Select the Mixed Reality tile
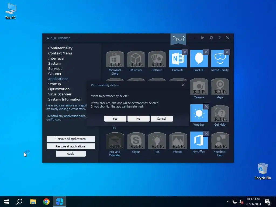 (220, 59)
